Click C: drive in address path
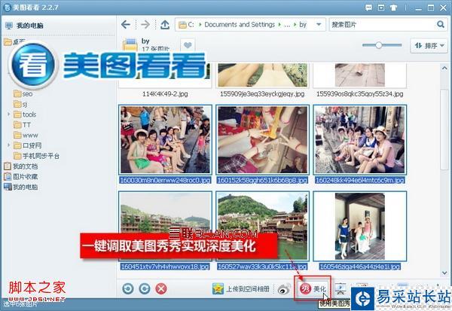 (x=191, y=25)
